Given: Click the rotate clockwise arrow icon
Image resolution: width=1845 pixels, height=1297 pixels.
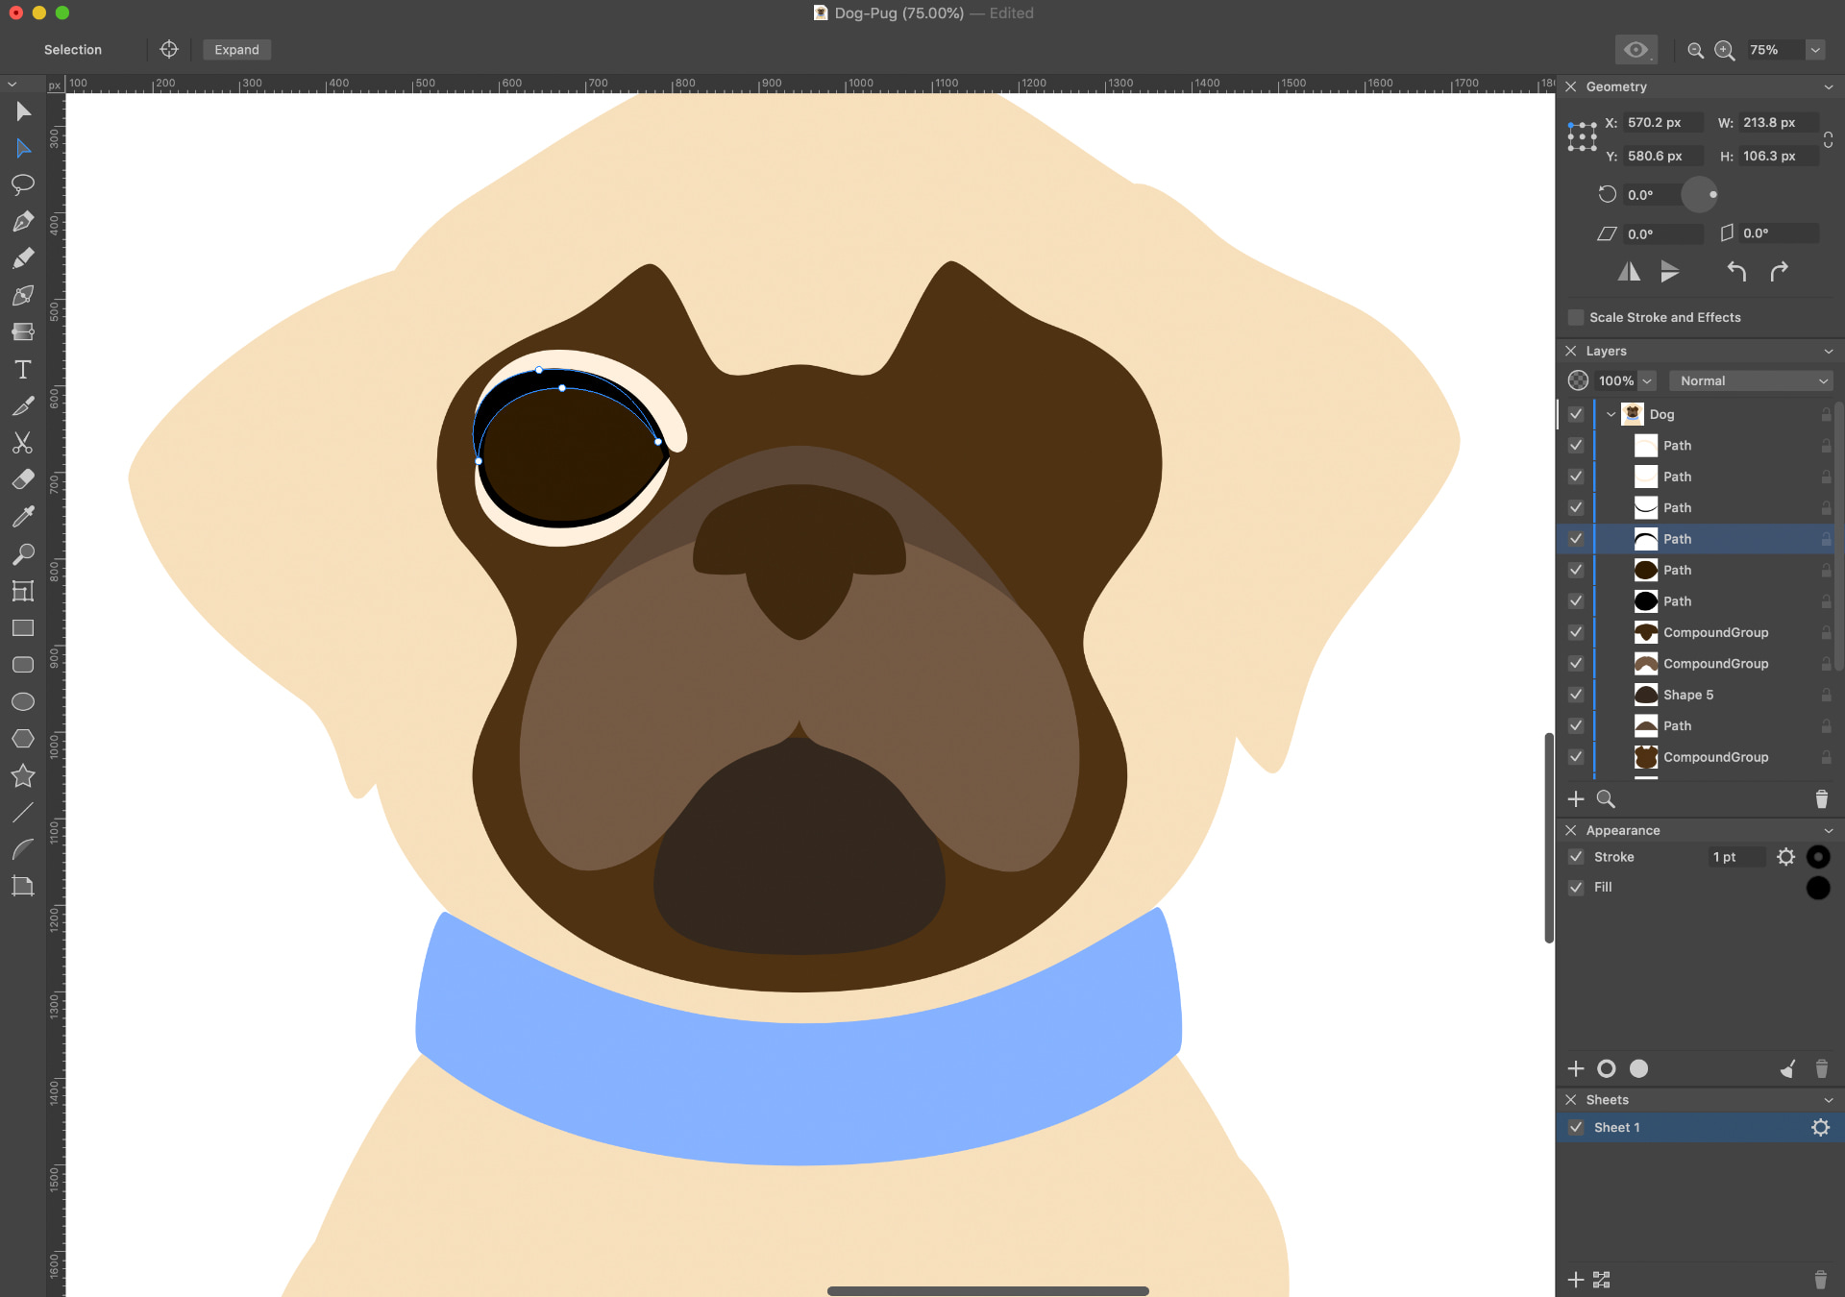Looking at the screenshot, I should 1779,272.
